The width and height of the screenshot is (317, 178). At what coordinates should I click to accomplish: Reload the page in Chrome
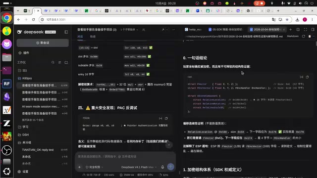click(33, 20)
